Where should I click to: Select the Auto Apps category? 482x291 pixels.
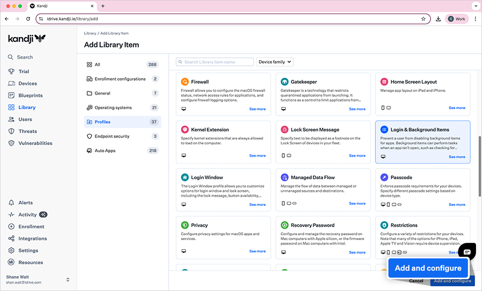122,151
